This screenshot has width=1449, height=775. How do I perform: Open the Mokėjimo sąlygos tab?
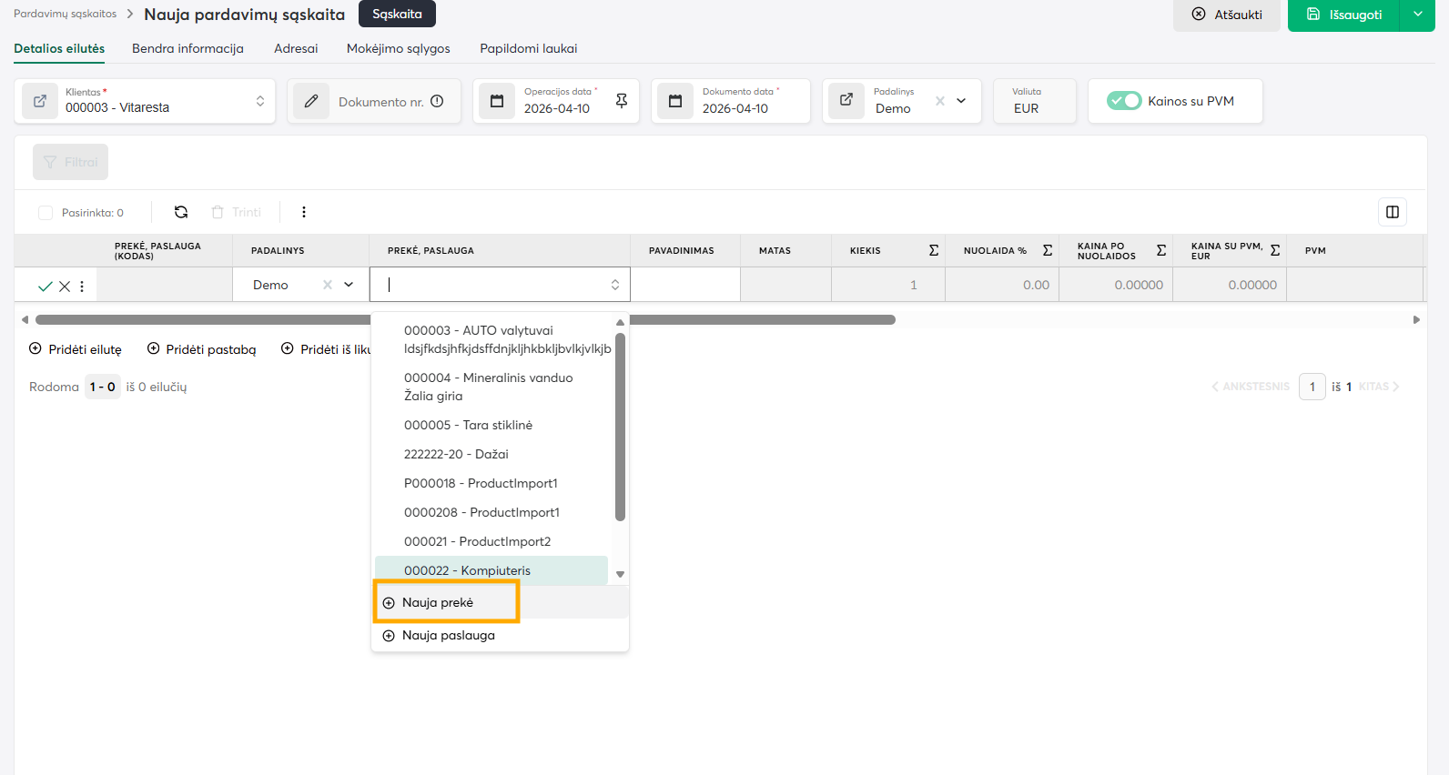coord(398,48)
